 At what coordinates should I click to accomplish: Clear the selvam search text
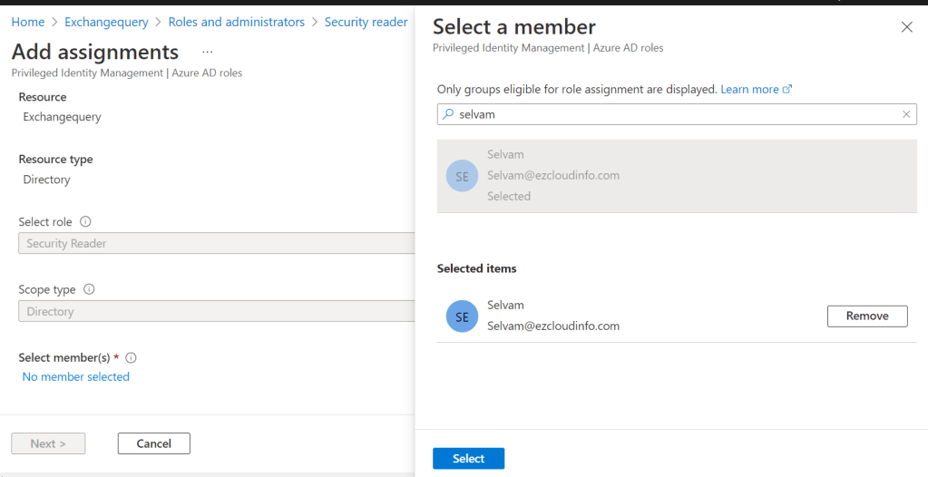click(905, 114)
